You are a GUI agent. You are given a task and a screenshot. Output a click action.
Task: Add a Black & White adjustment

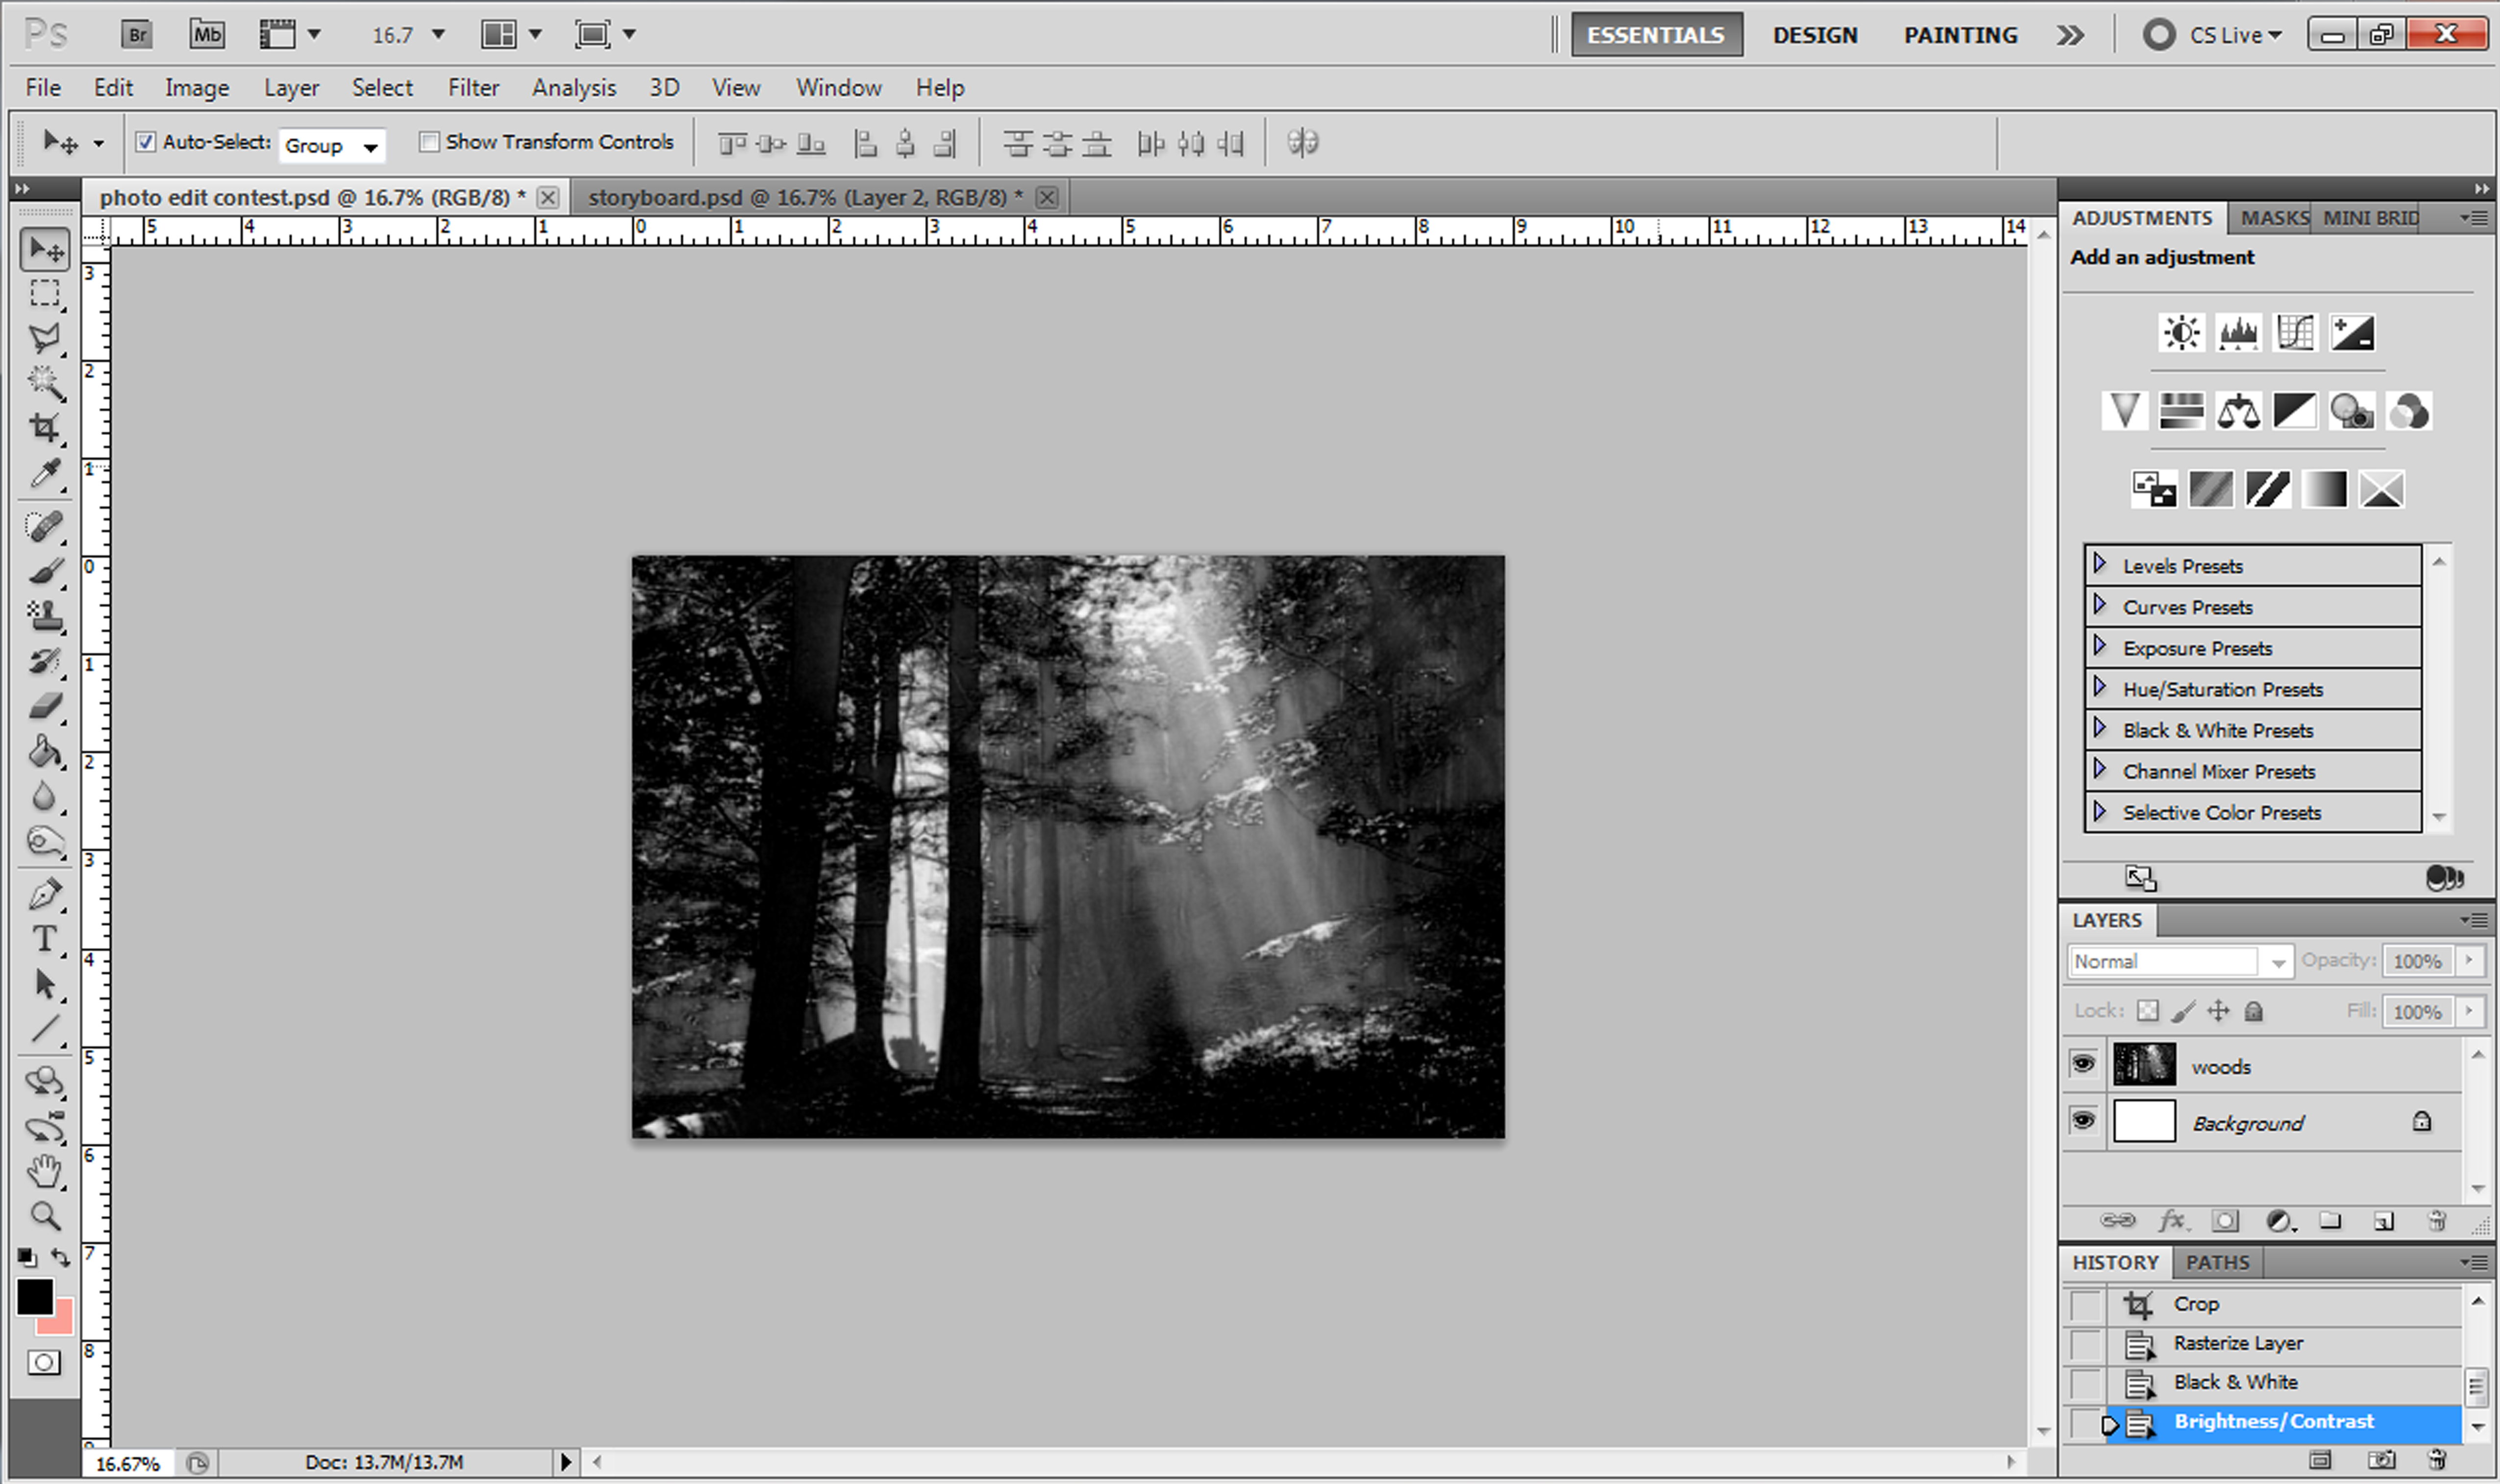click(2294, 411)
